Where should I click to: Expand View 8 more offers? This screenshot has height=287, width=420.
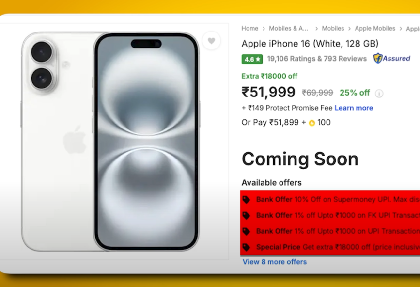[x=275, y=262]
